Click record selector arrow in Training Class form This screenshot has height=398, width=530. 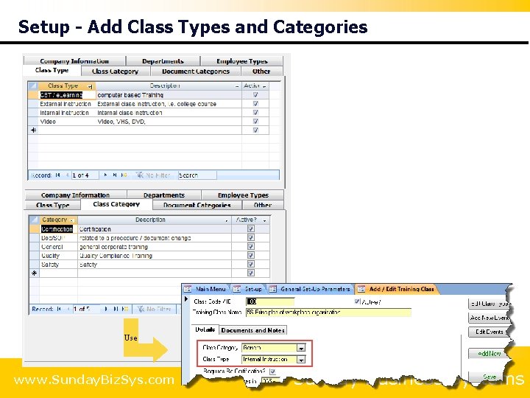tap(186, 299)
